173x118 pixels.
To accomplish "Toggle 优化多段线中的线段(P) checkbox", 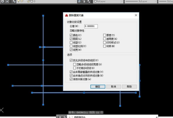I will 71,60.
